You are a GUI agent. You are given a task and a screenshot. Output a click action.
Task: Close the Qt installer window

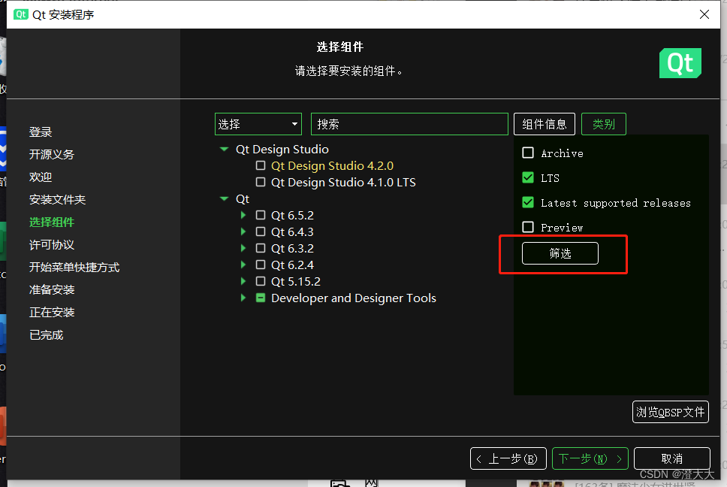pos(704,14)
